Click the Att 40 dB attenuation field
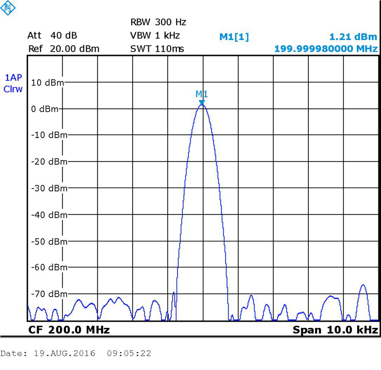 pos(53,36)
